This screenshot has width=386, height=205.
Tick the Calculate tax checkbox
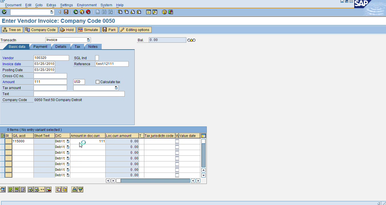[98, 82]
